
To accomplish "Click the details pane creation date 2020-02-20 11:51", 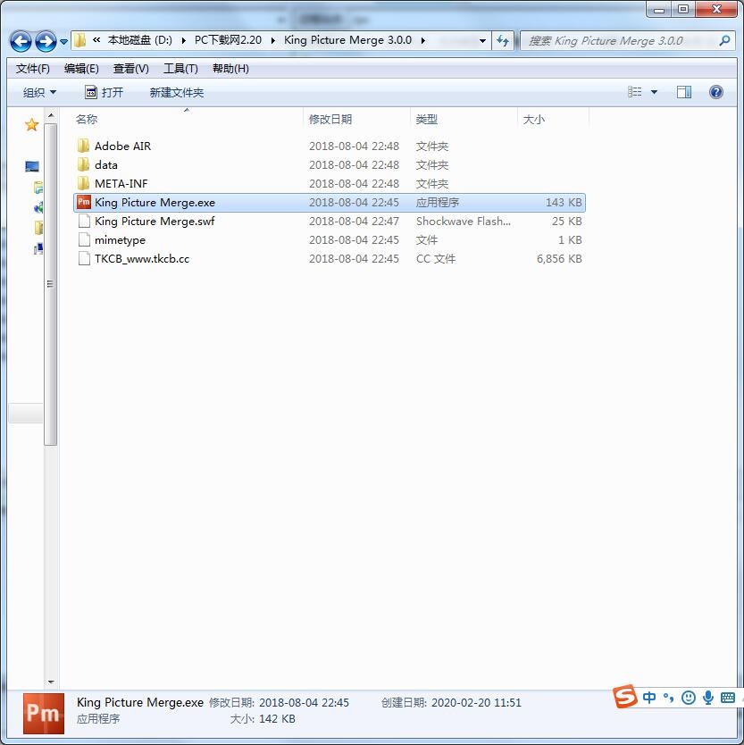I will pos(476,702).
